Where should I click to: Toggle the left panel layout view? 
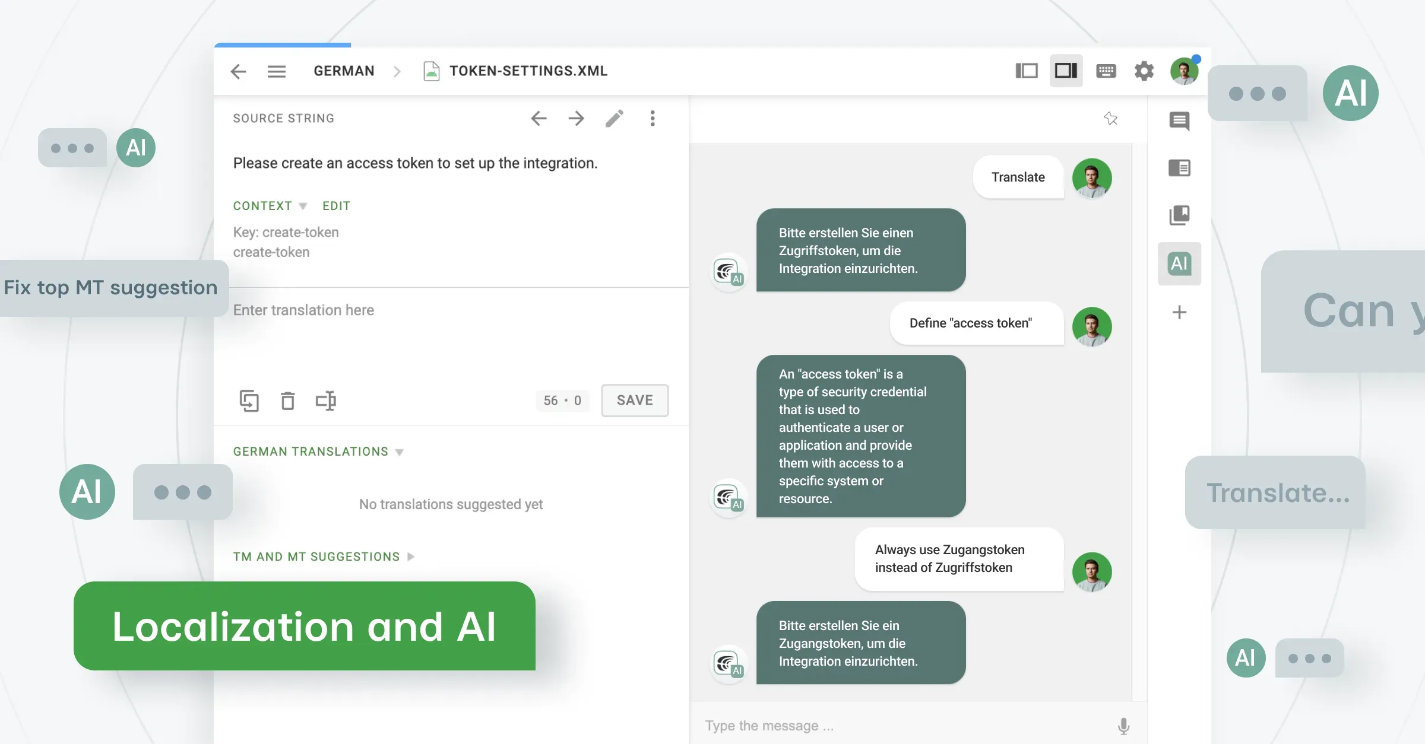[x=1027, y=71]
